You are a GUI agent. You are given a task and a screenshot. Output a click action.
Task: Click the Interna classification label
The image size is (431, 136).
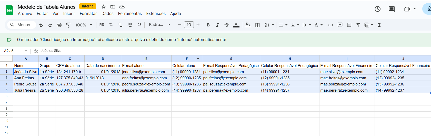click(x=88, y=6)
